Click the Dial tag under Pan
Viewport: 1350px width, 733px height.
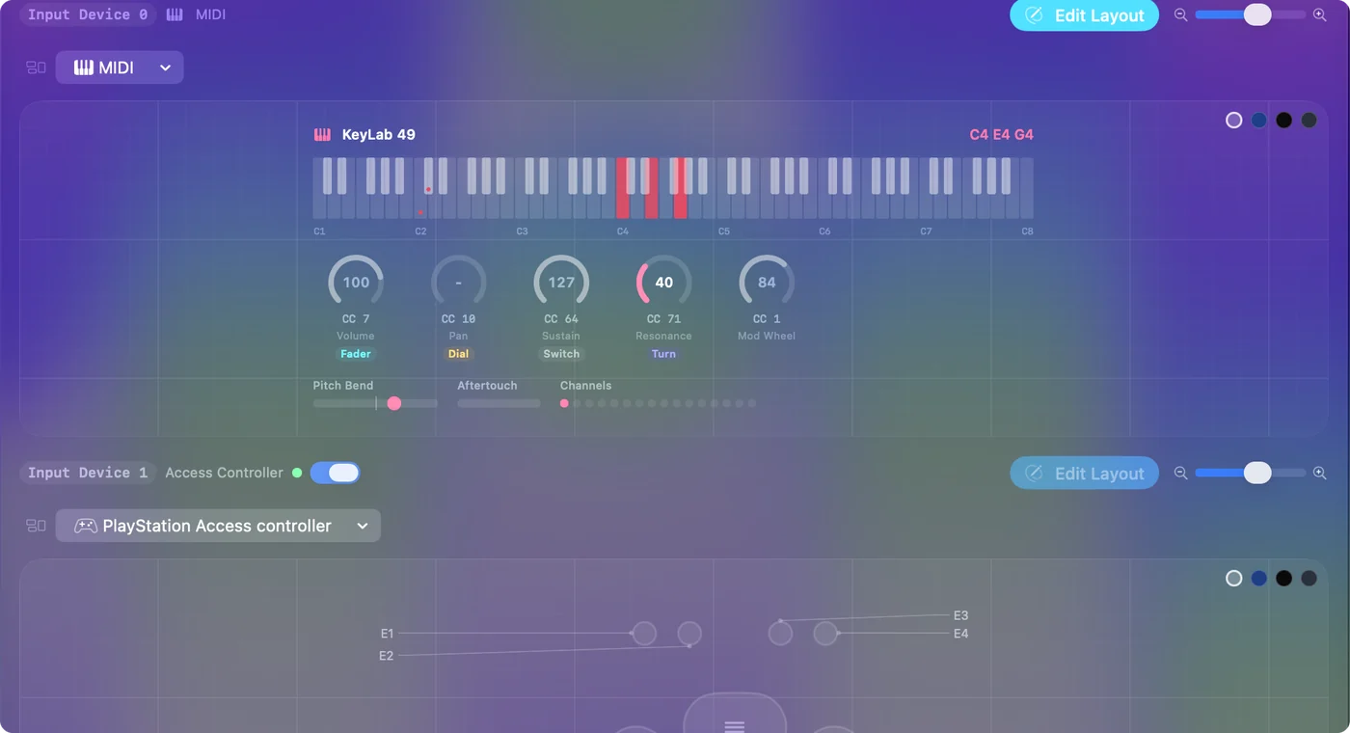458,354
